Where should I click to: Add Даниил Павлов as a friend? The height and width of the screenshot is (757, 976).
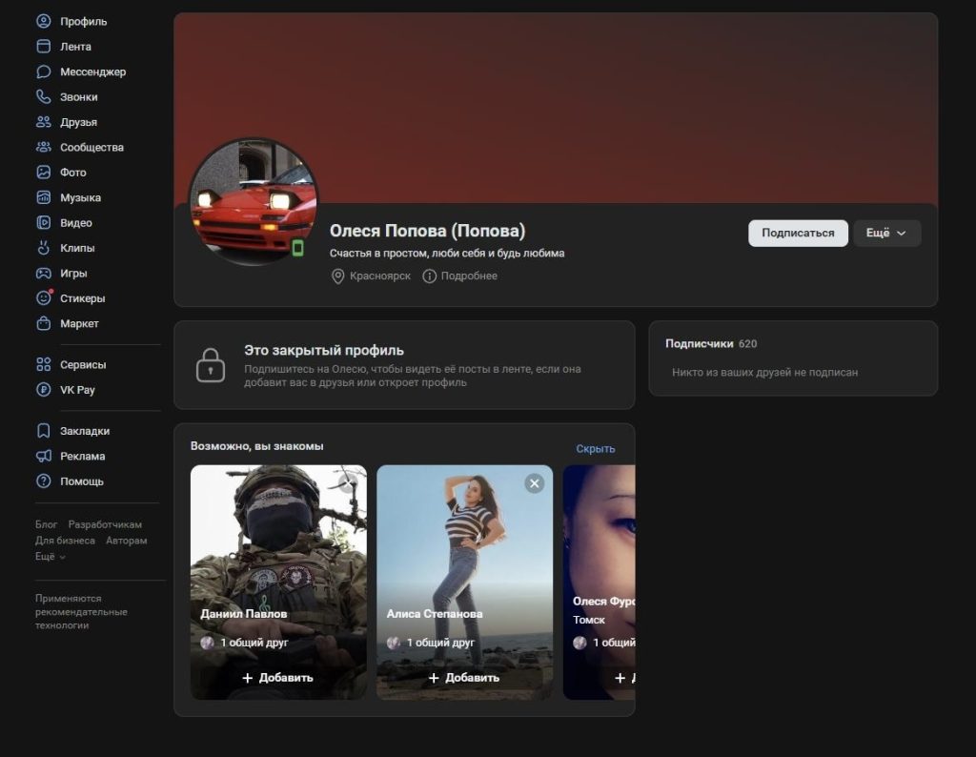277,678
